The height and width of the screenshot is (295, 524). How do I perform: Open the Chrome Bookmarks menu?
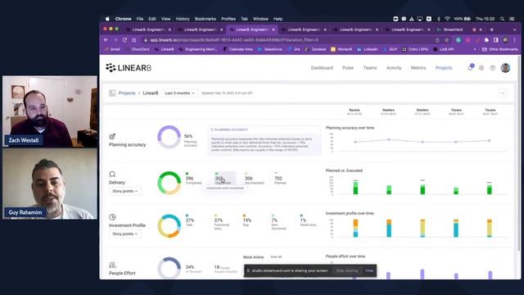(206, 19)
